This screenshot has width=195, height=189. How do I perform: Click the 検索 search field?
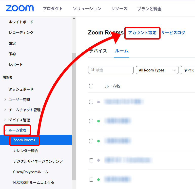(111, 70)
